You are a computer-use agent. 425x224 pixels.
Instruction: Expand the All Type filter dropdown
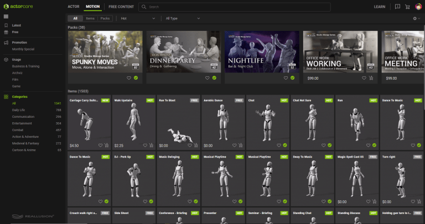point(183,18)
